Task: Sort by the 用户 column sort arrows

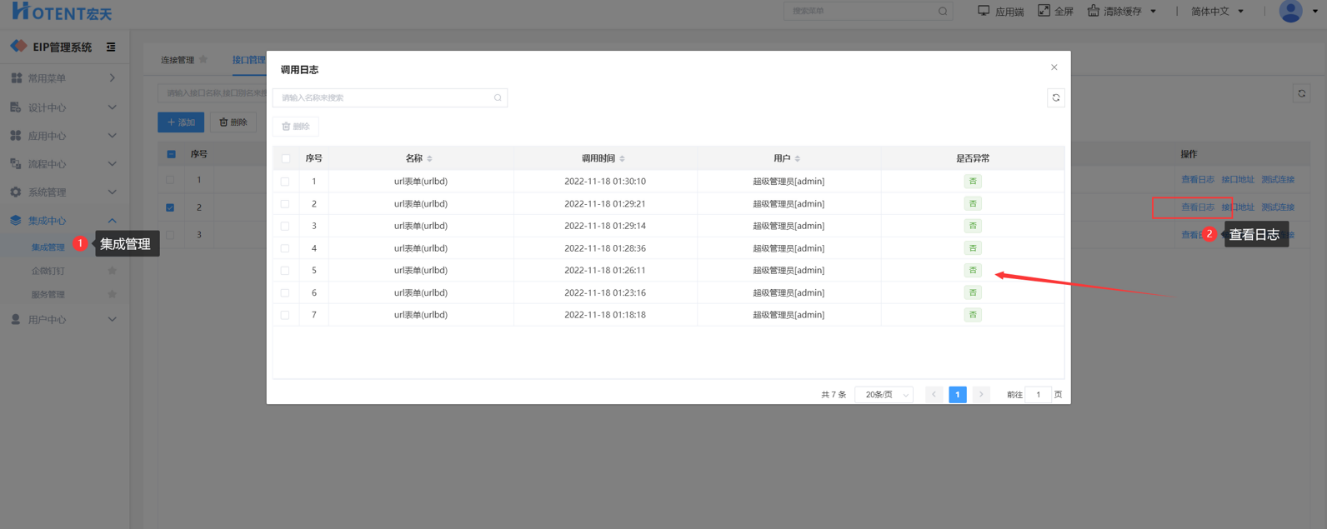Action: tap(798, 158)
